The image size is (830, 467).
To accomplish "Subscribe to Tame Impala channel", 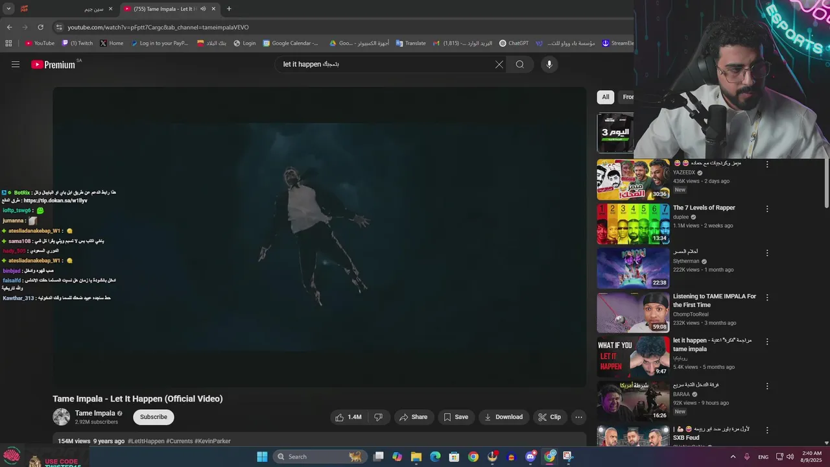I will pos(154,417).
